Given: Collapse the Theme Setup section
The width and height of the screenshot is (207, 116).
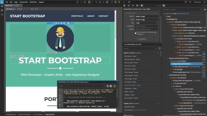Looking at the screenshot, I should coord(158,103).
